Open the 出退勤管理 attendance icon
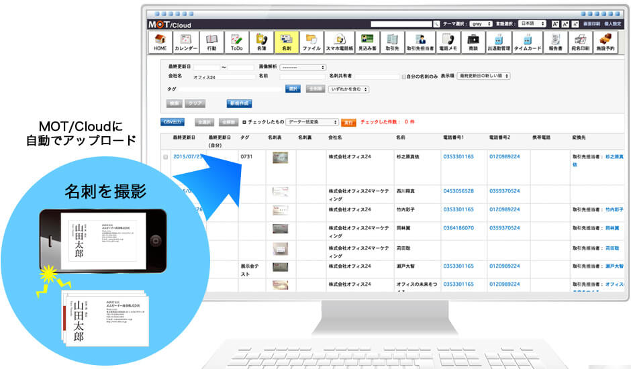This screenshot has width=631, height=369. tap(499, 42)
